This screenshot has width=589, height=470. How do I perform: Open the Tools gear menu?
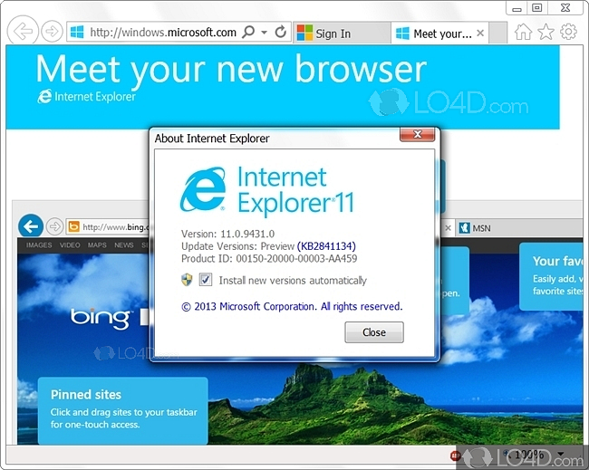tap(568, 32)
